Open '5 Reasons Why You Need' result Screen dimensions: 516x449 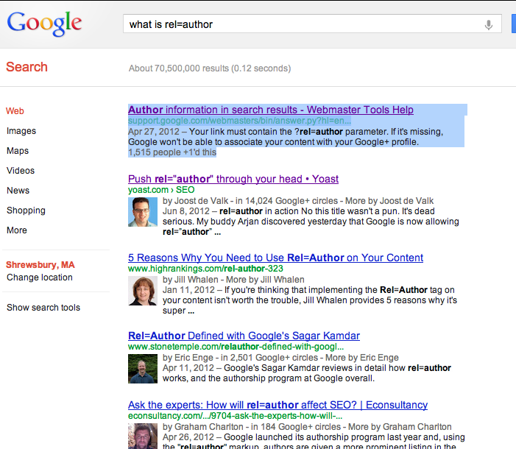[275, 258]
